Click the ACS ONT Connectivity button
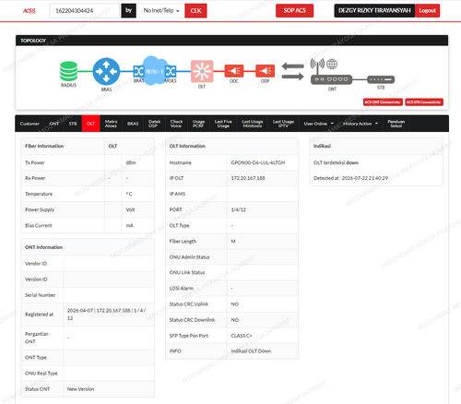 coord(383,102)
